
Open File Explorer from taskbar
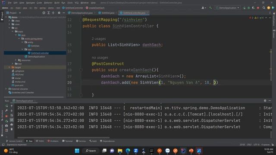click(x=120, y=151)
